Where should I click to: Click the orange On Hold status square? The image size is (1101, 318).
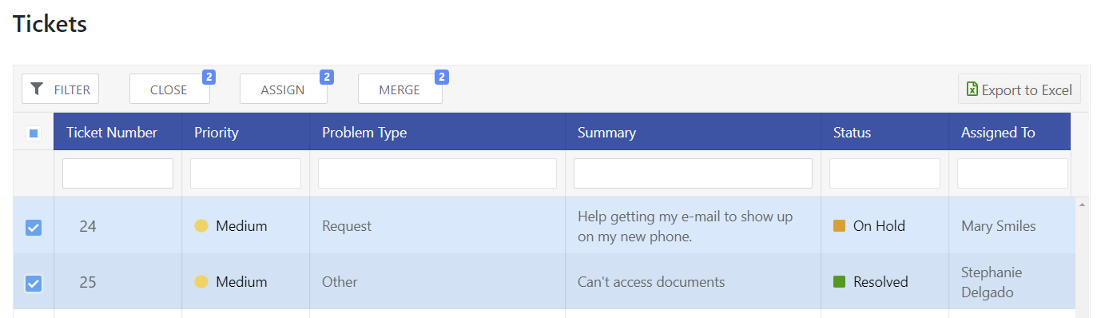pyautogui.click(x=839, y=226)
